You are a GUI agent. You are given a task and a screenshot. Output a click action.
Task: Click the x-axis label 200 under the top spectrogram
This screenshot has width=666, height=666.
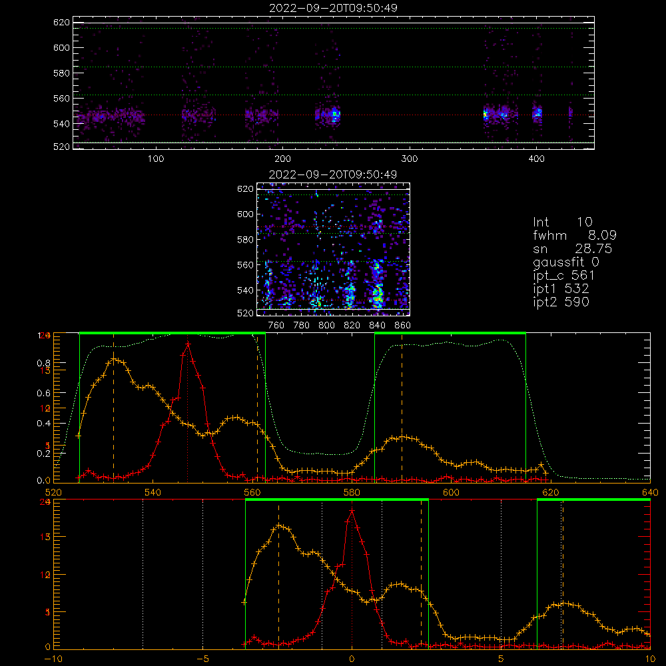pos(282,159)
